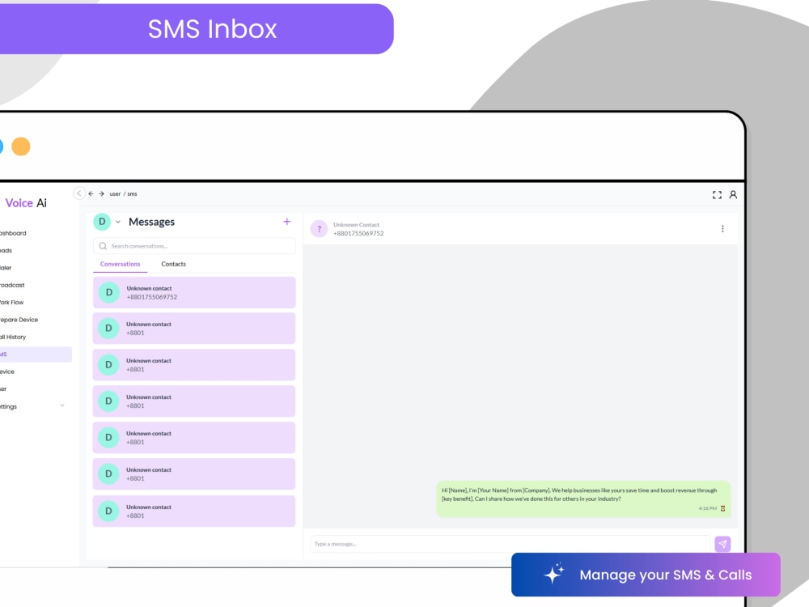Click the magnifier icon in search box

(x=103, y=246)
